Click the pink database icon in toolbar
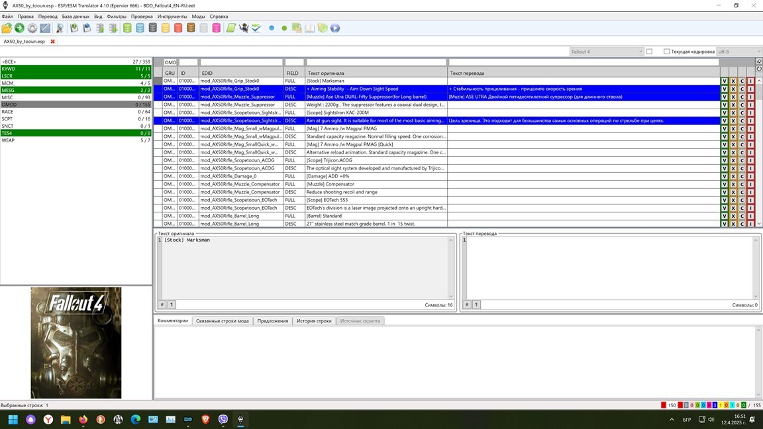 click(216, 28)
